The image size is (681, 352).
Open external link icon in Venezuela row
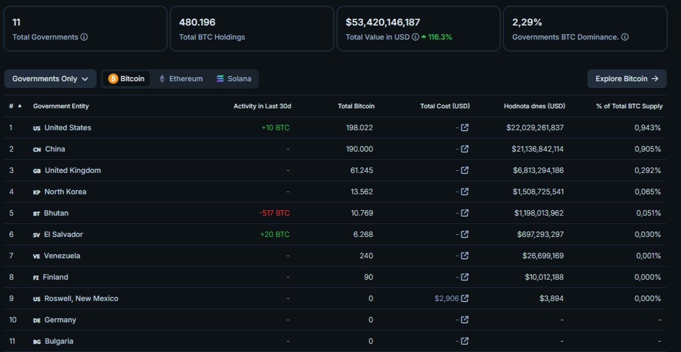[465, 256]
